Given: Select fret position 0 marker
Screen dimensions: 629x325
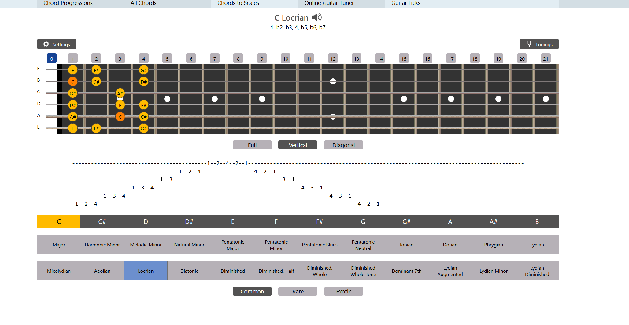Looking at the screenshot, I should [x=52, y=58].
